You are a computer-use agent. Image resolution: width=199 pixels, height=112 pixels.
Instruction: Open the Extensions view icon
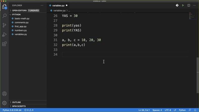4,44
